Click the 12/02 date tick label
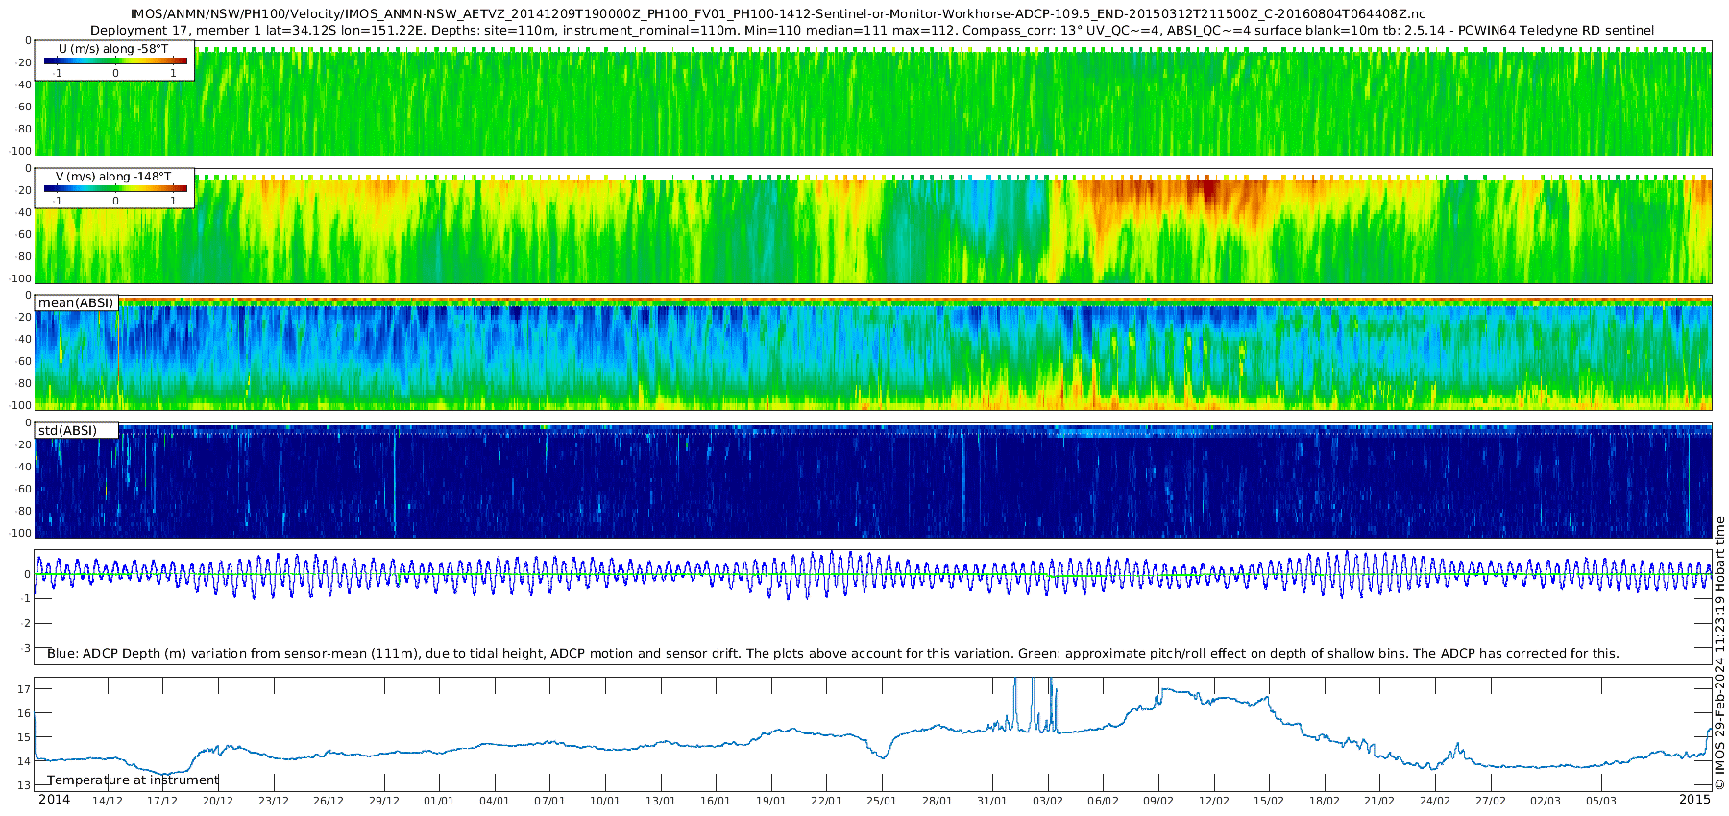The height and width of the screenshot is (816, 1729). pos(1214,801)
